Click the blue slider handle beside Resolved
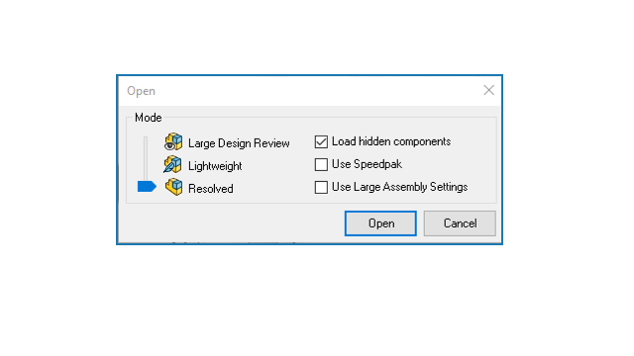 pyautogui.click(x=147, y=187)
